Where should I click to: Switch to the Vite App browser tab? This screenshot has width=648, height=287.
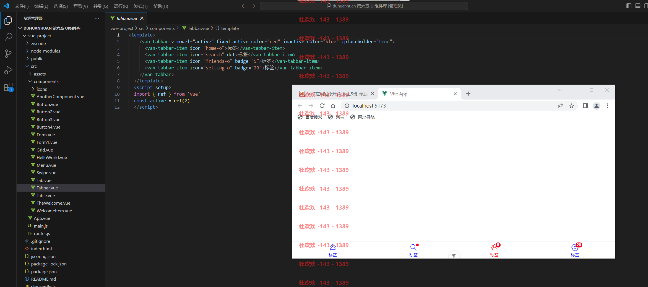point(419,94)
